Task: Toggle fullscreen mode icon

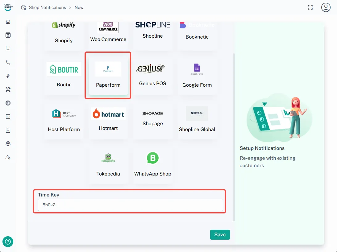Action: click(x=310, y=7)
